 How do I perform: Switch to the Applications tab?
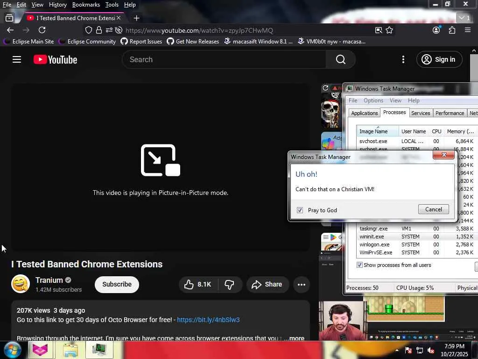tap(364, 113)
